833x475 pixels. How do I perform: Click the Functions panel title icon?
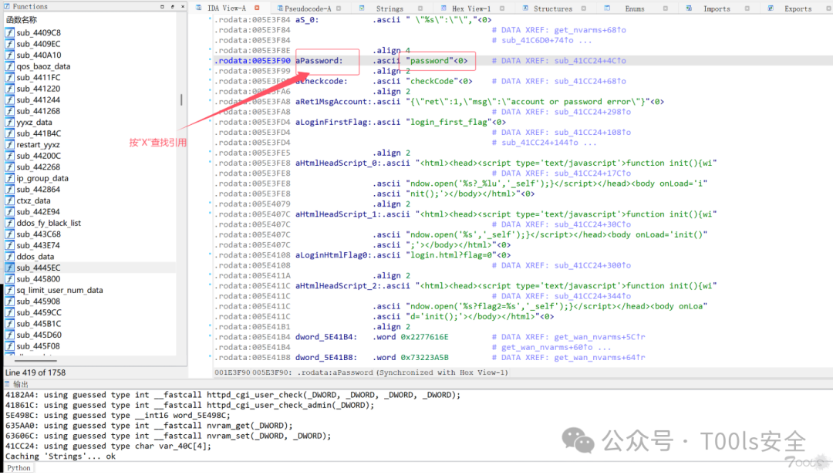click(x=7, y=6)
